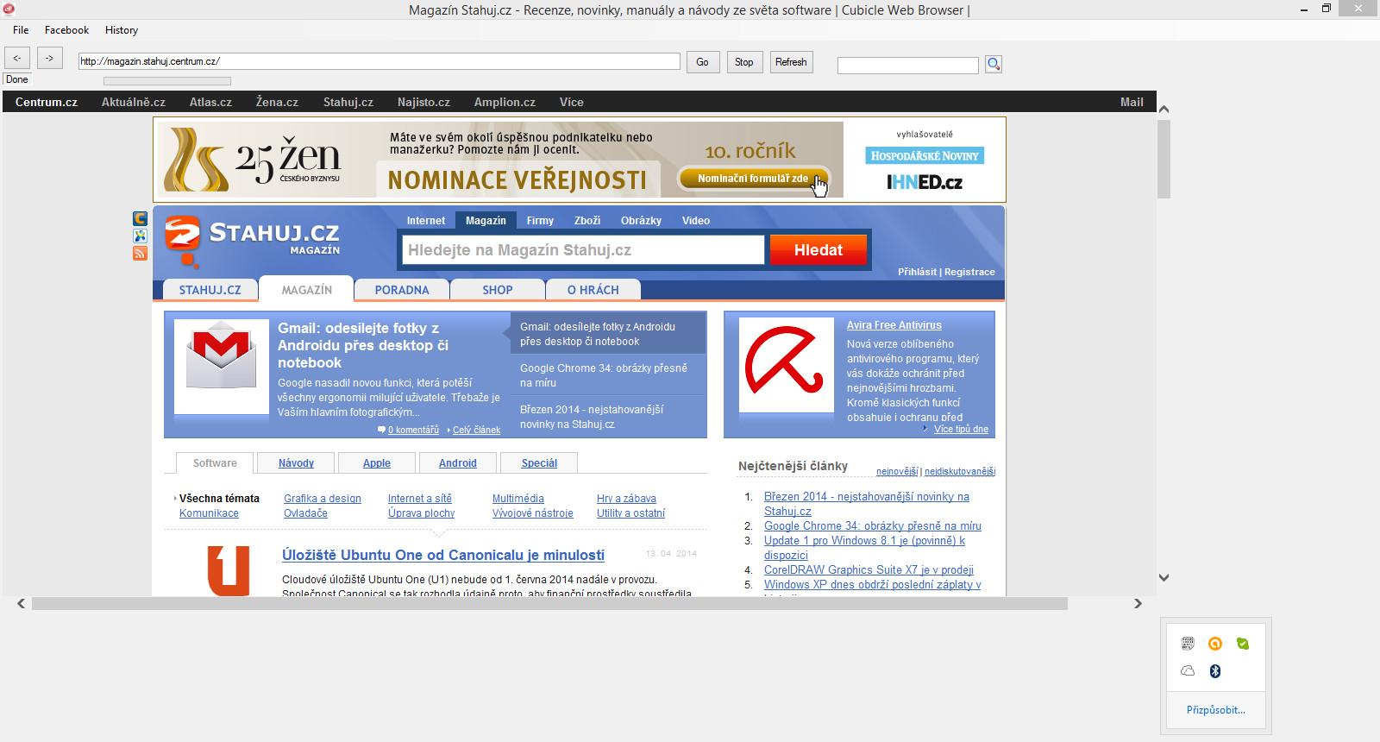
Task: Switch to the SHOP site tab
Action: pyautogui.click(x=498, y=290)
